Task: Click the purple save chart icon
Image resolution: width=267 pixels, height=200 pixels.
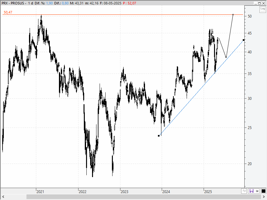Action: click(x=252, y=191)
